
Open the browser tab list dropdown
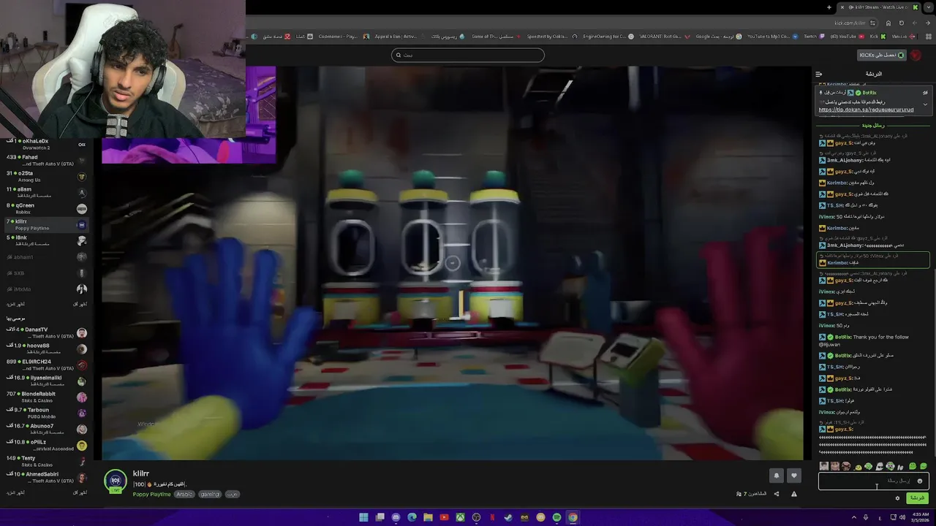929,7
